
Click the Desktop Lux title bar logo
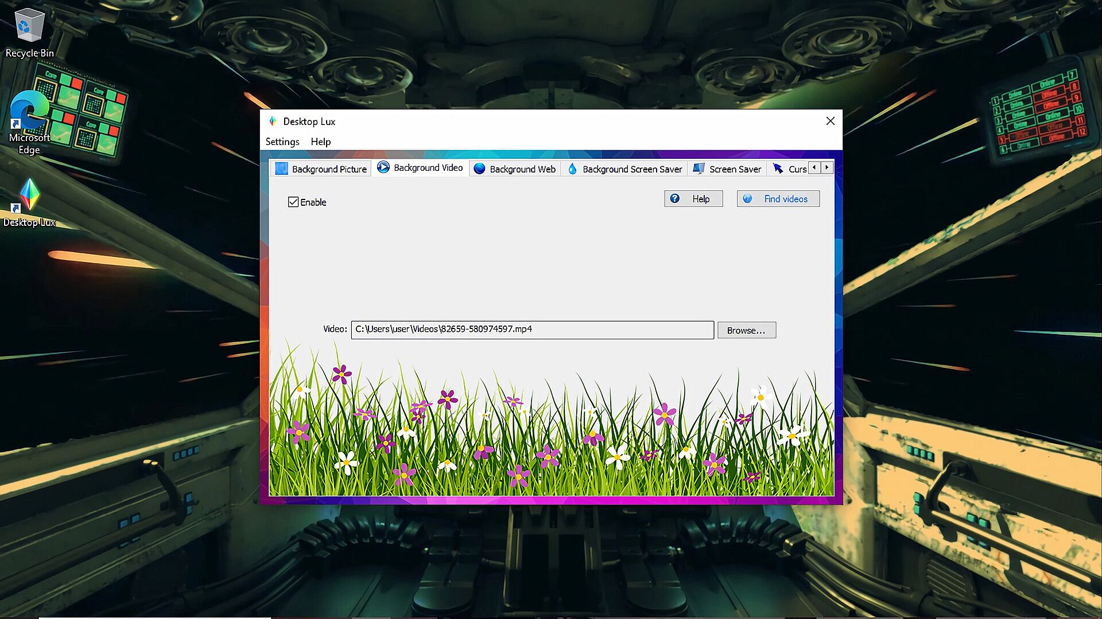(273, 122)
